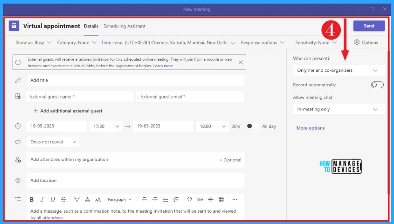Increase paragraph indent
This screenshot has width=394, height=224.
155,199
